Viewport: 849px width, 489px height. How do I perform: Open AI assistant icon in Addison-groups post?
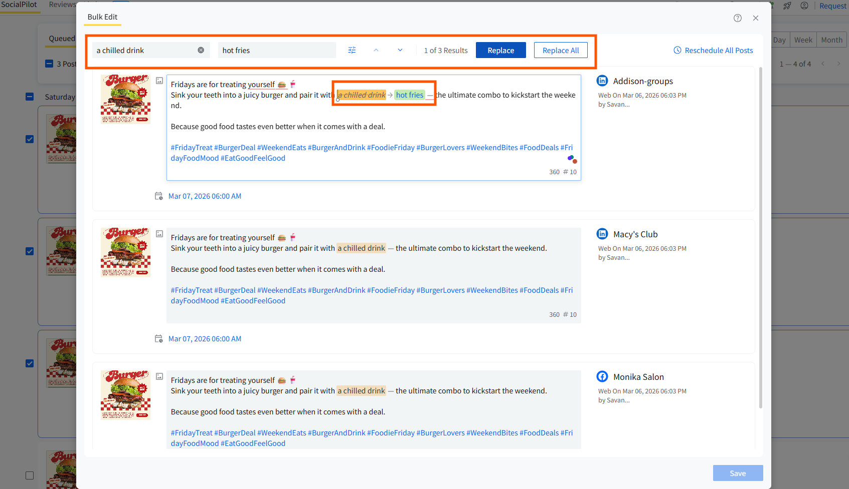click(572, 159)
